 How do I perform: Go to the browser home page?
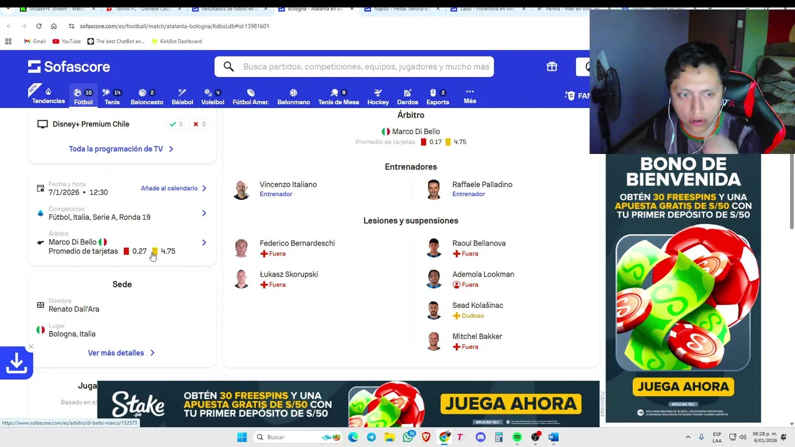coord(53,26)
